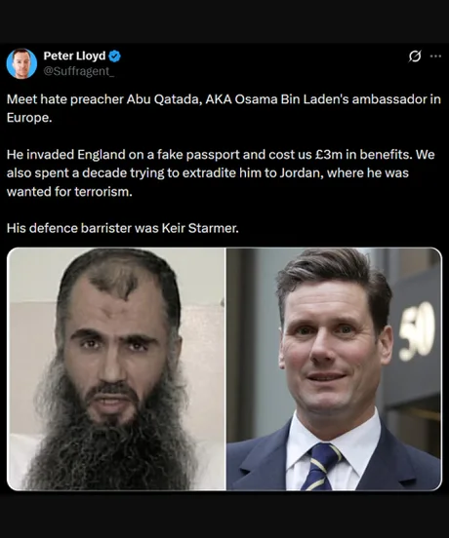This screenshot has width=449, height=538.
Task: Open Peter Lloyd's profile avatar
Action: click(x=21, y=63)
